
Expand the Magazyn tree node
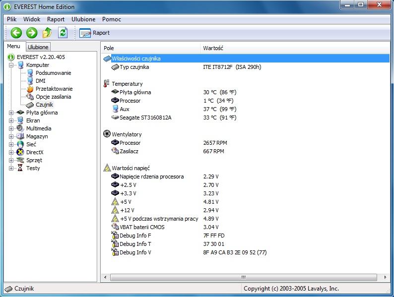(x=11, y=136)
